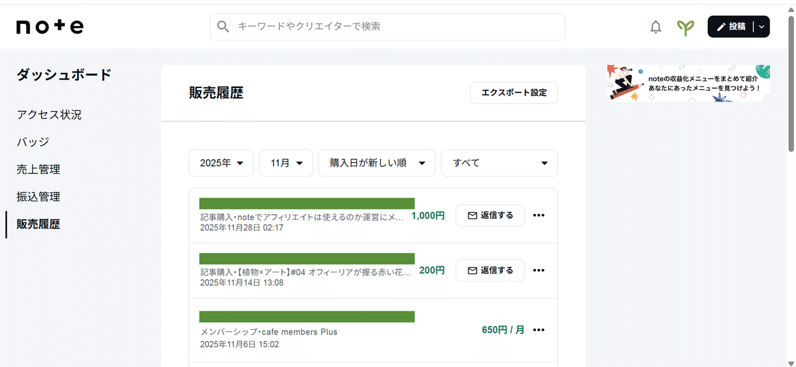Go to アクセス状況 in sidebar
Viewport: 796px width, 367px height.
49,115
